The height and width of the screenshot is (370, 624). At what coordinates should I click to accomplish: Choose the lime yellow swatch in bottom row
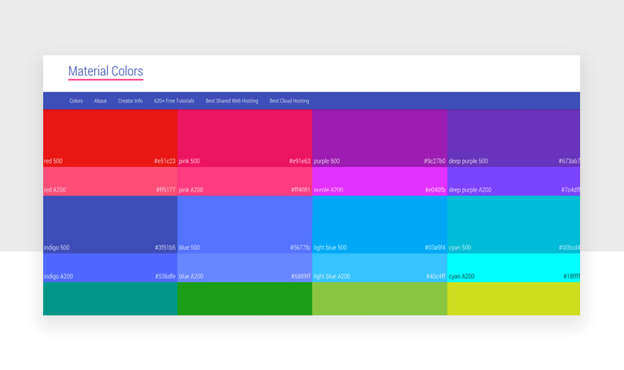pyautogui.click(x=513, y=299)
